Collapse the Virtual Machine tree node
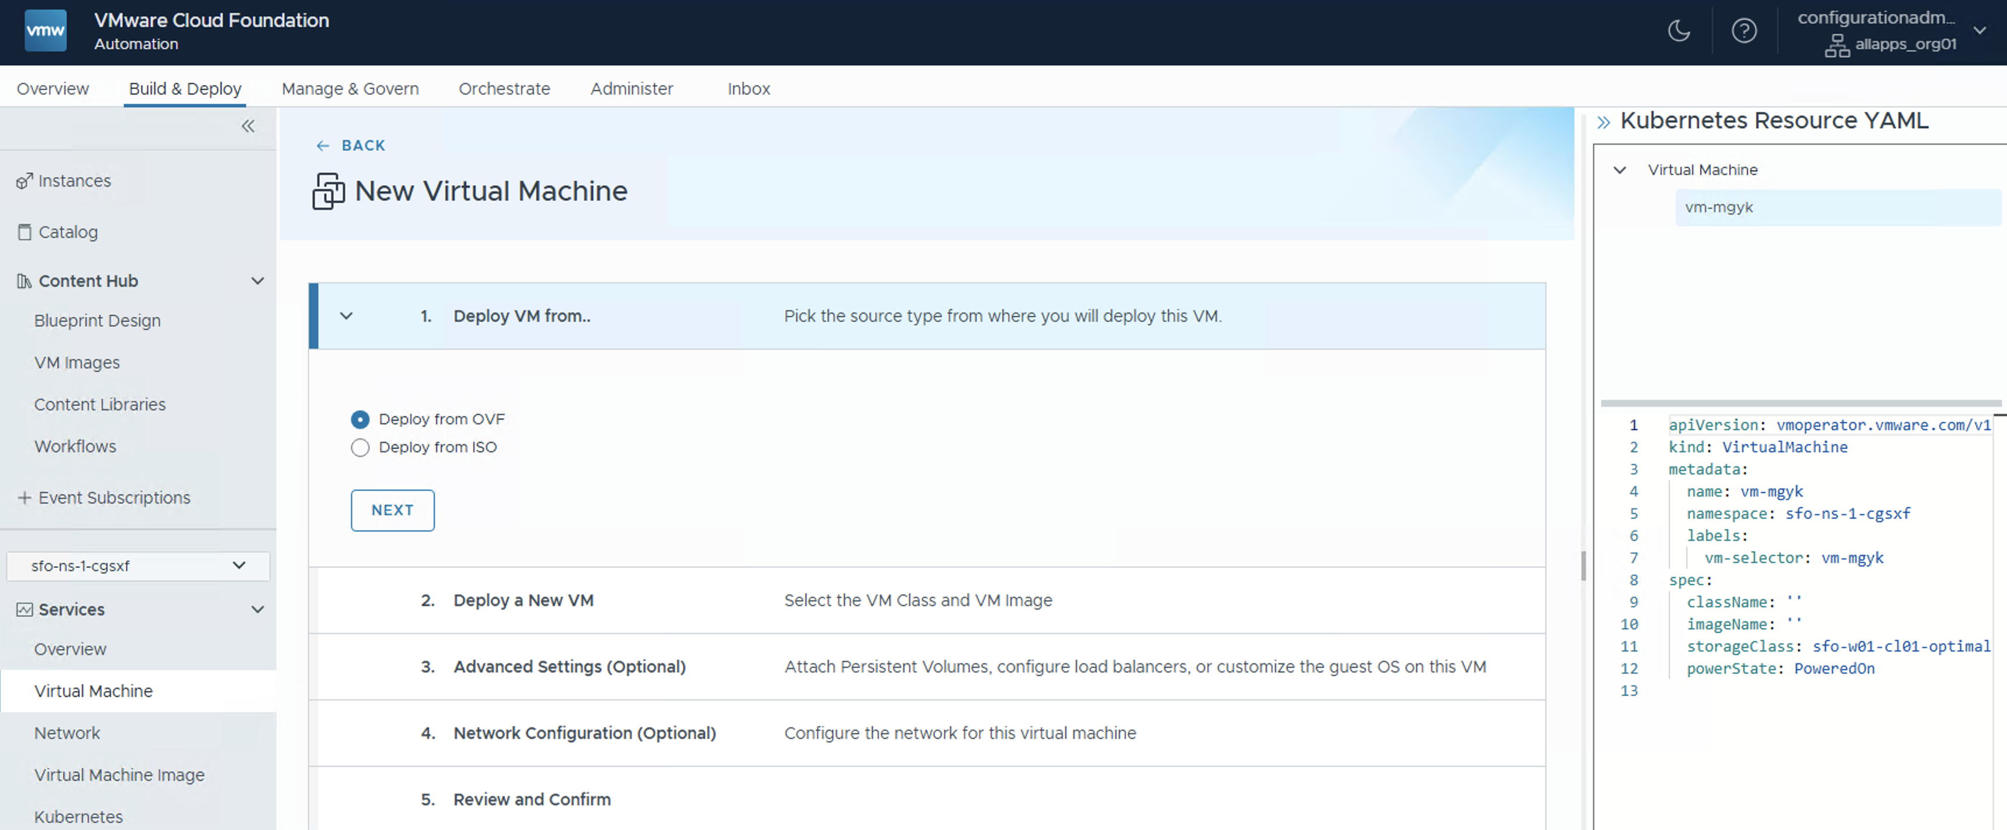This screenshot has height=830, width=2007. point(1619,170)
